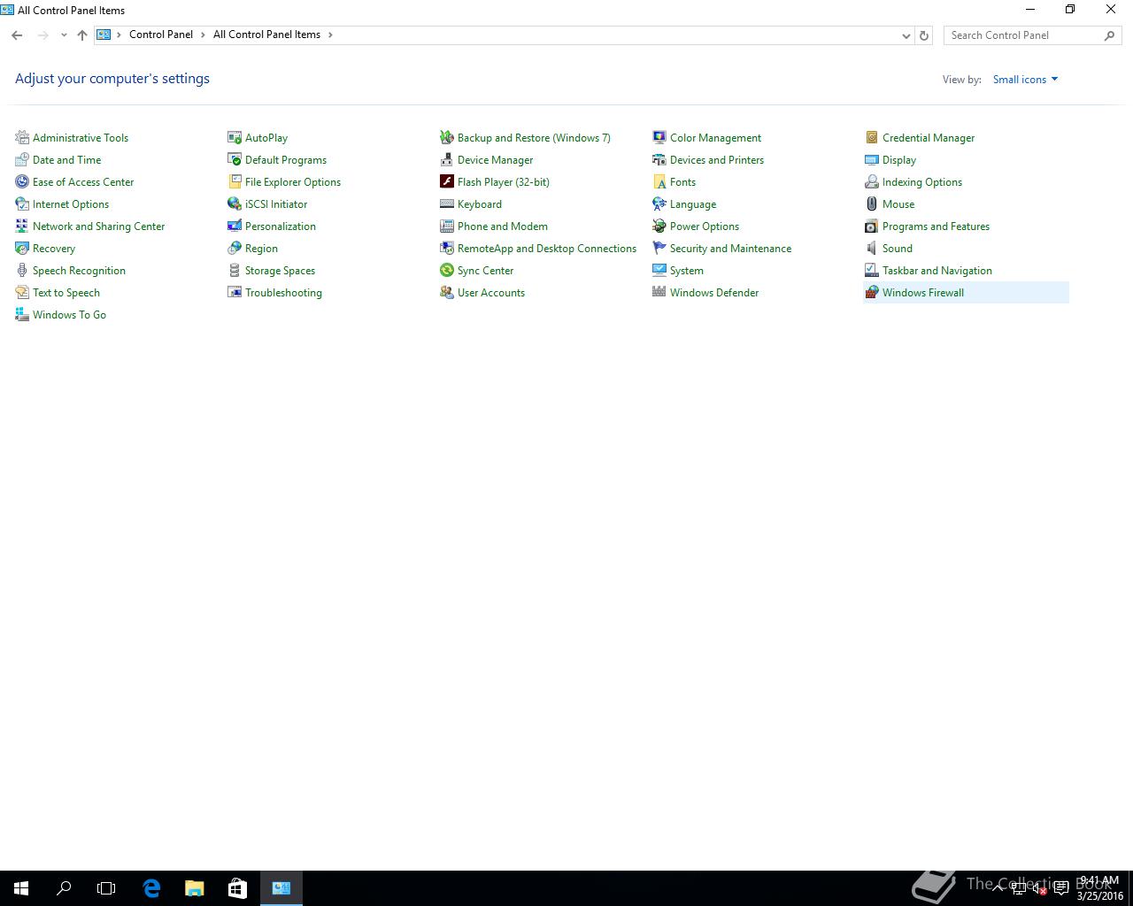
Task: Select the Control Panel breadcrumb segment
Action: coord(161,35)
